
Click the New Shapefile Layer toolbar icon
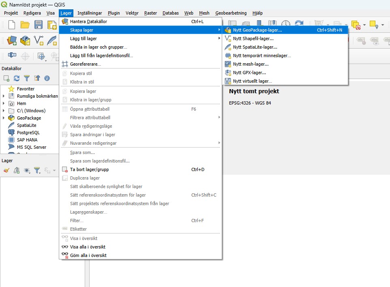(39, 40)
